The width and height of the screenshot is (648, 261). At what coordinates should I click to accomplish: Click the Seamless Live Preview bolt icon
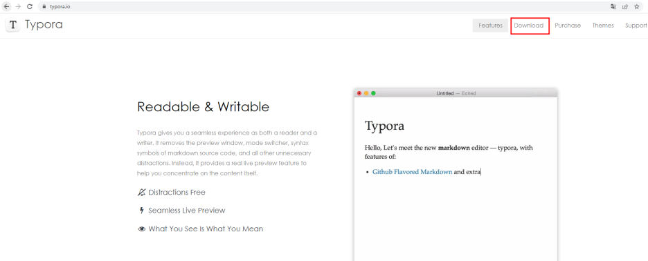141,211
